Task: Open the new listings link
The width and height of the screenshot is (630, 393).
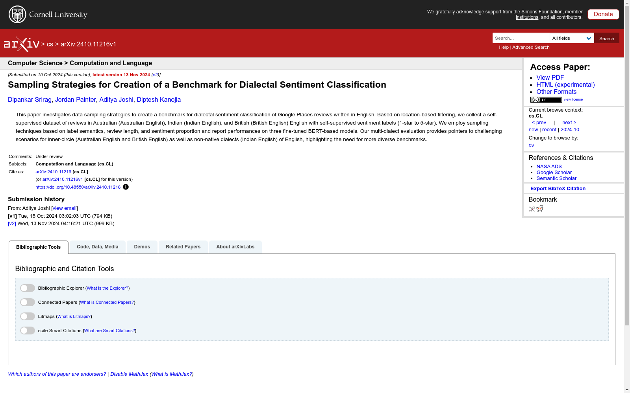Action: (533, 130)
